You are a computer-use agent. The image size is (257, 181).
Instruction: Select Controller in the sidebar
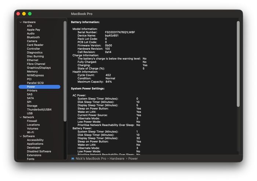pyautogui.click(x=33, y=49)
